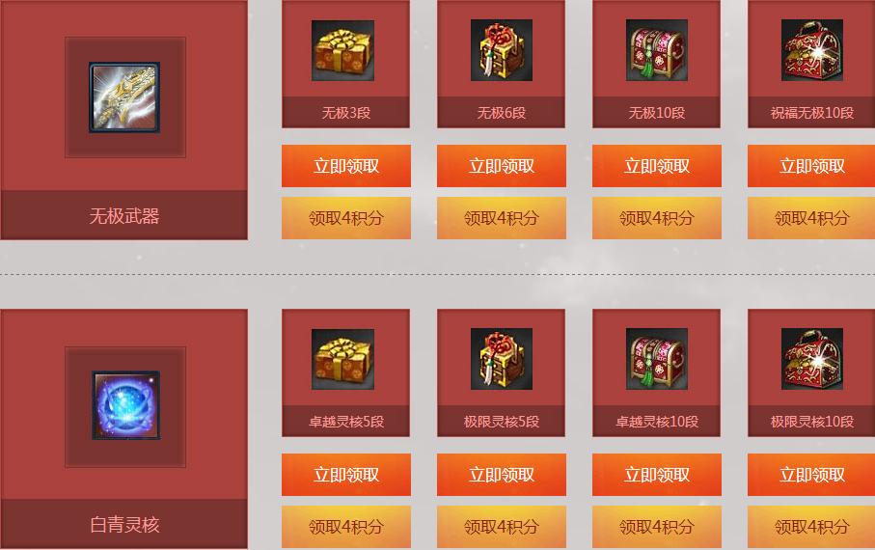This screenshot has width=875, height=550.
Task: Select the gold gift box above 无极3段
Action: [x=342, y=51]
